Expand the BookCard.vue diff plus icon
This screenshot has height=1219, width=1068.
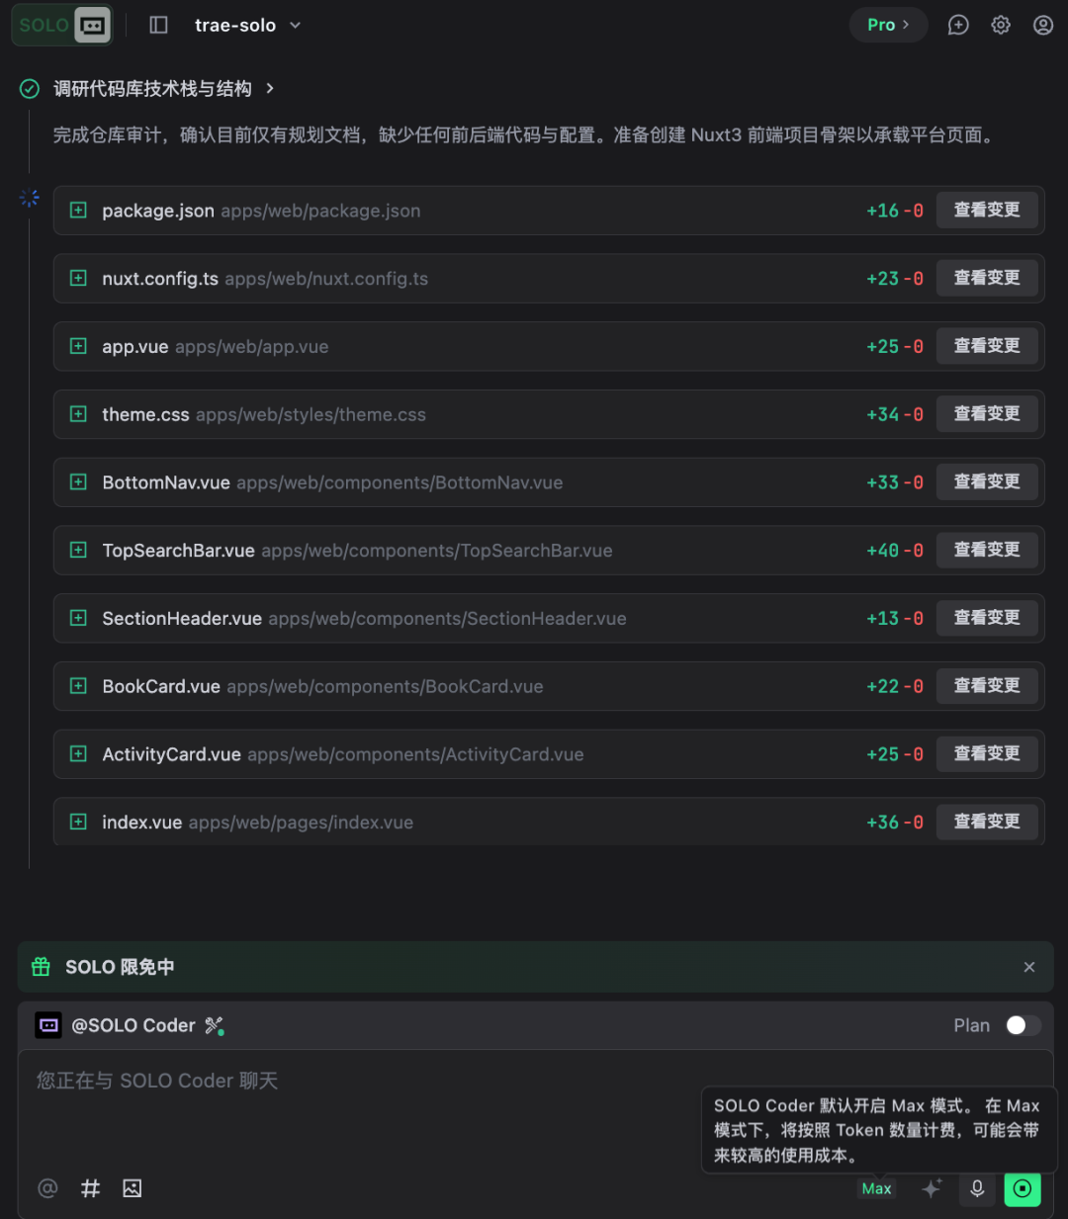click(x=78, y=686)
